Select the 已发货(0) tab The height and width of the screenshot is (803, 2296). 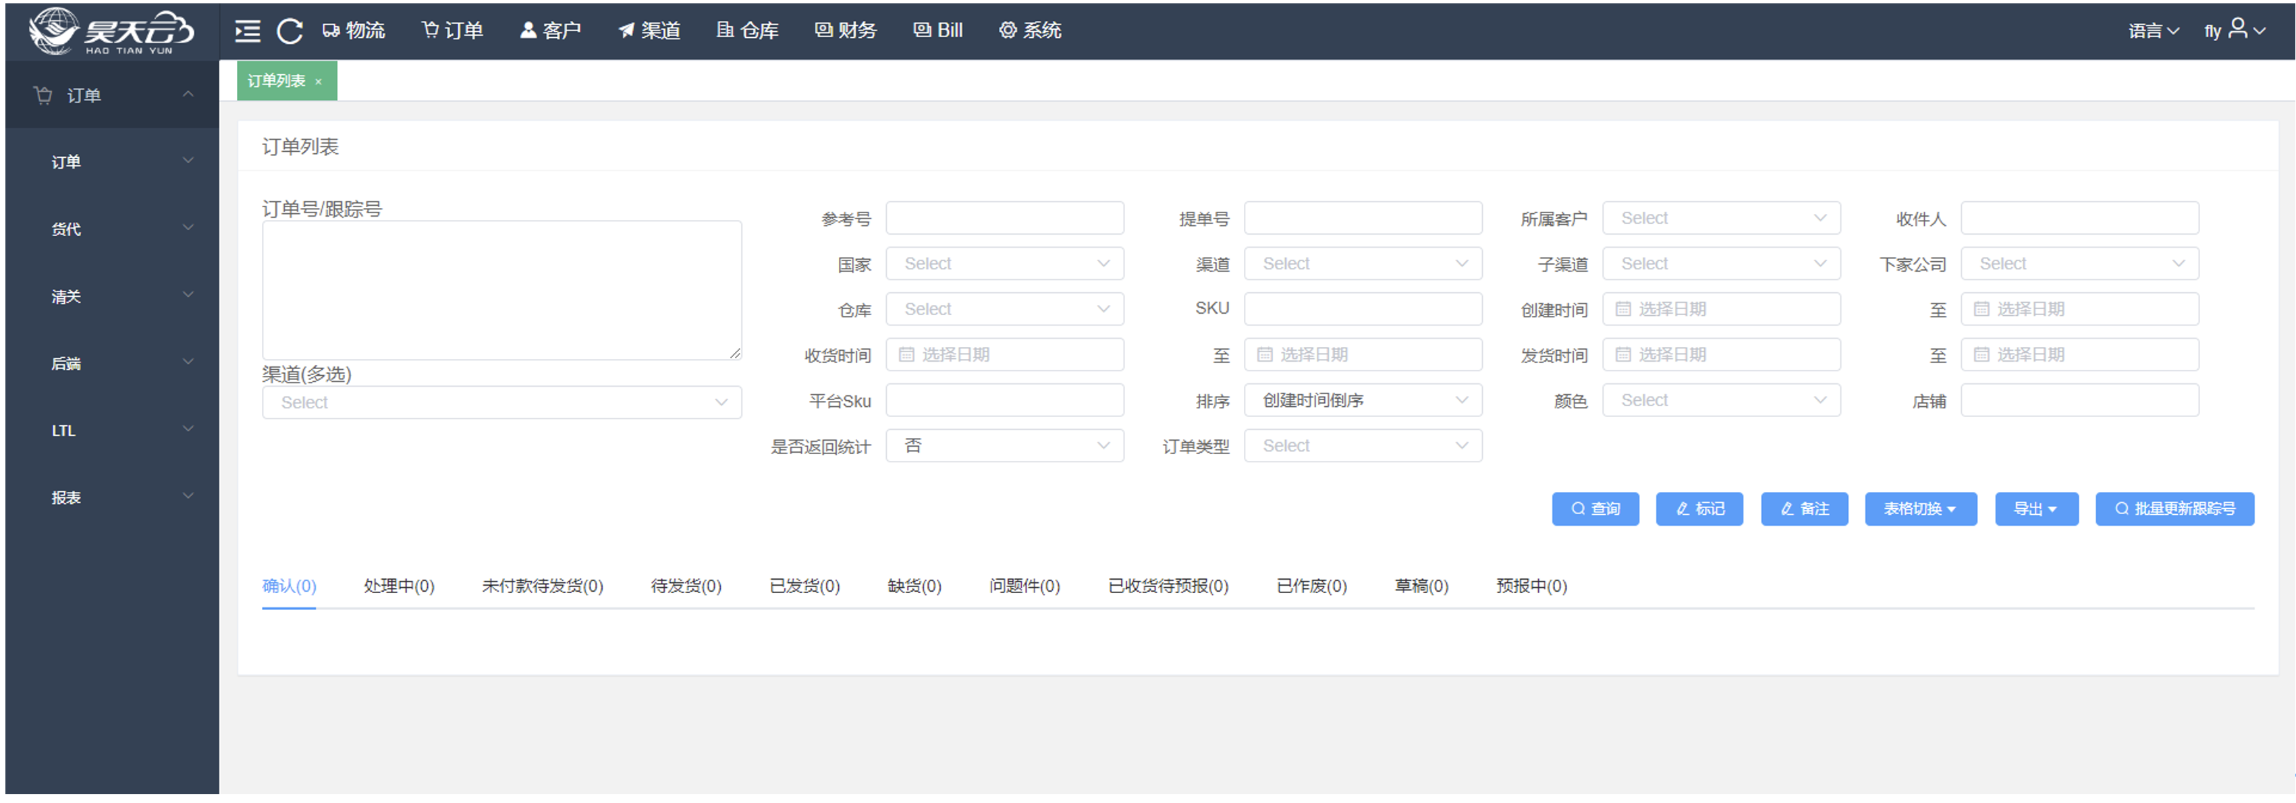805,586
